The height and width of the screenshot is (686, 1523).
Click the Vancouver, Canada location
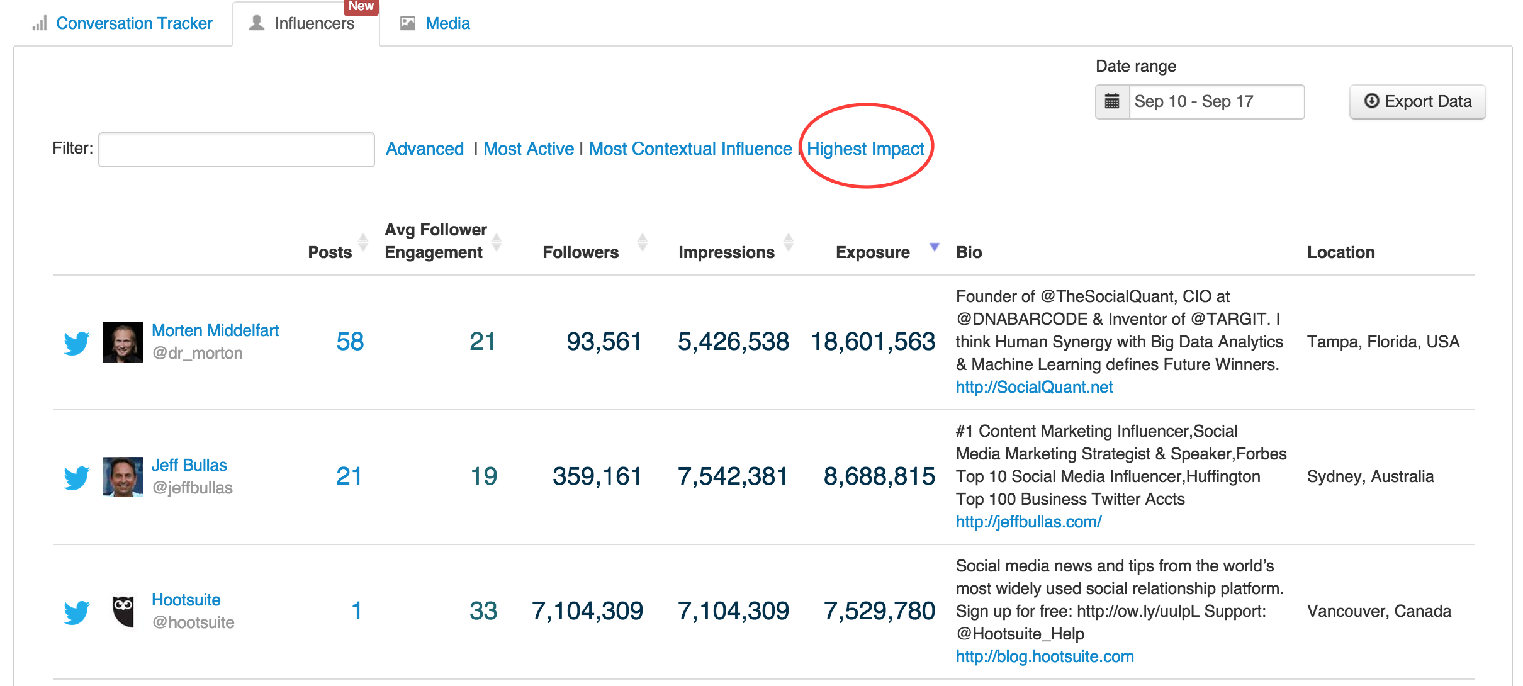1380,611
